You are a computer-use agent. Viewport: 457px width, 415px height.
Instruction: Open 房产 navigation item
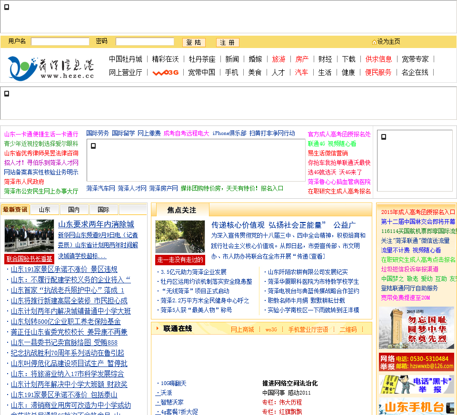pos(302,59)
